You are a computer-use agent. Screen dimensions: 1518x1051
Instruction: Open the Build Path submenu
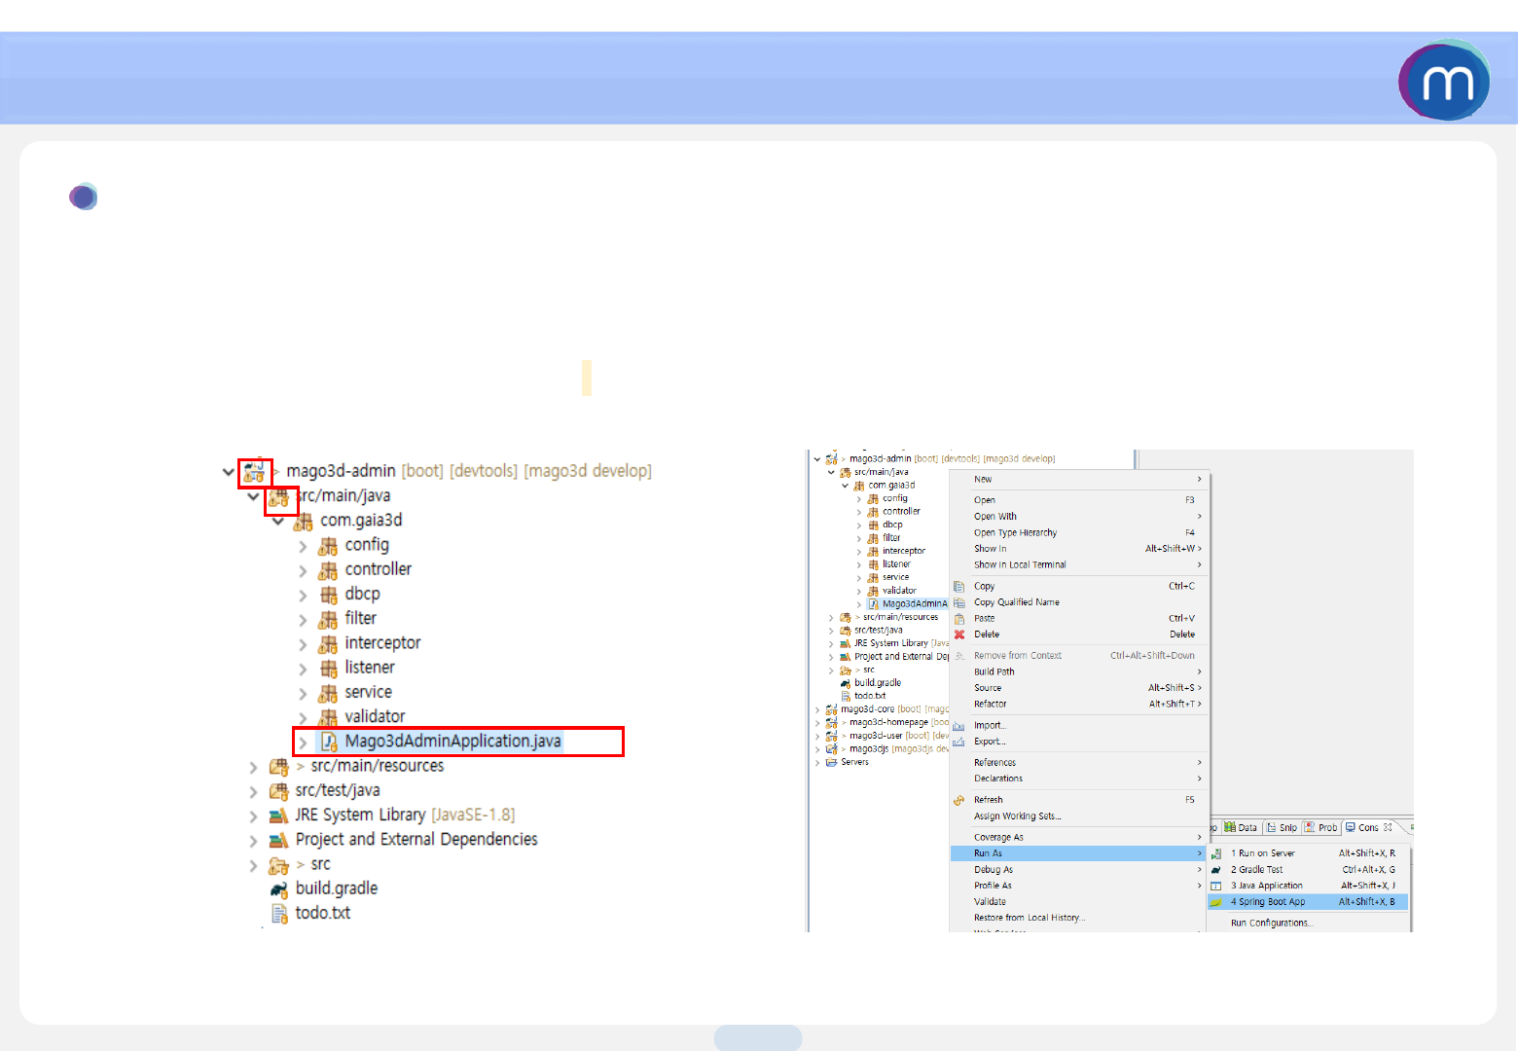click(x=1079, y=671)
